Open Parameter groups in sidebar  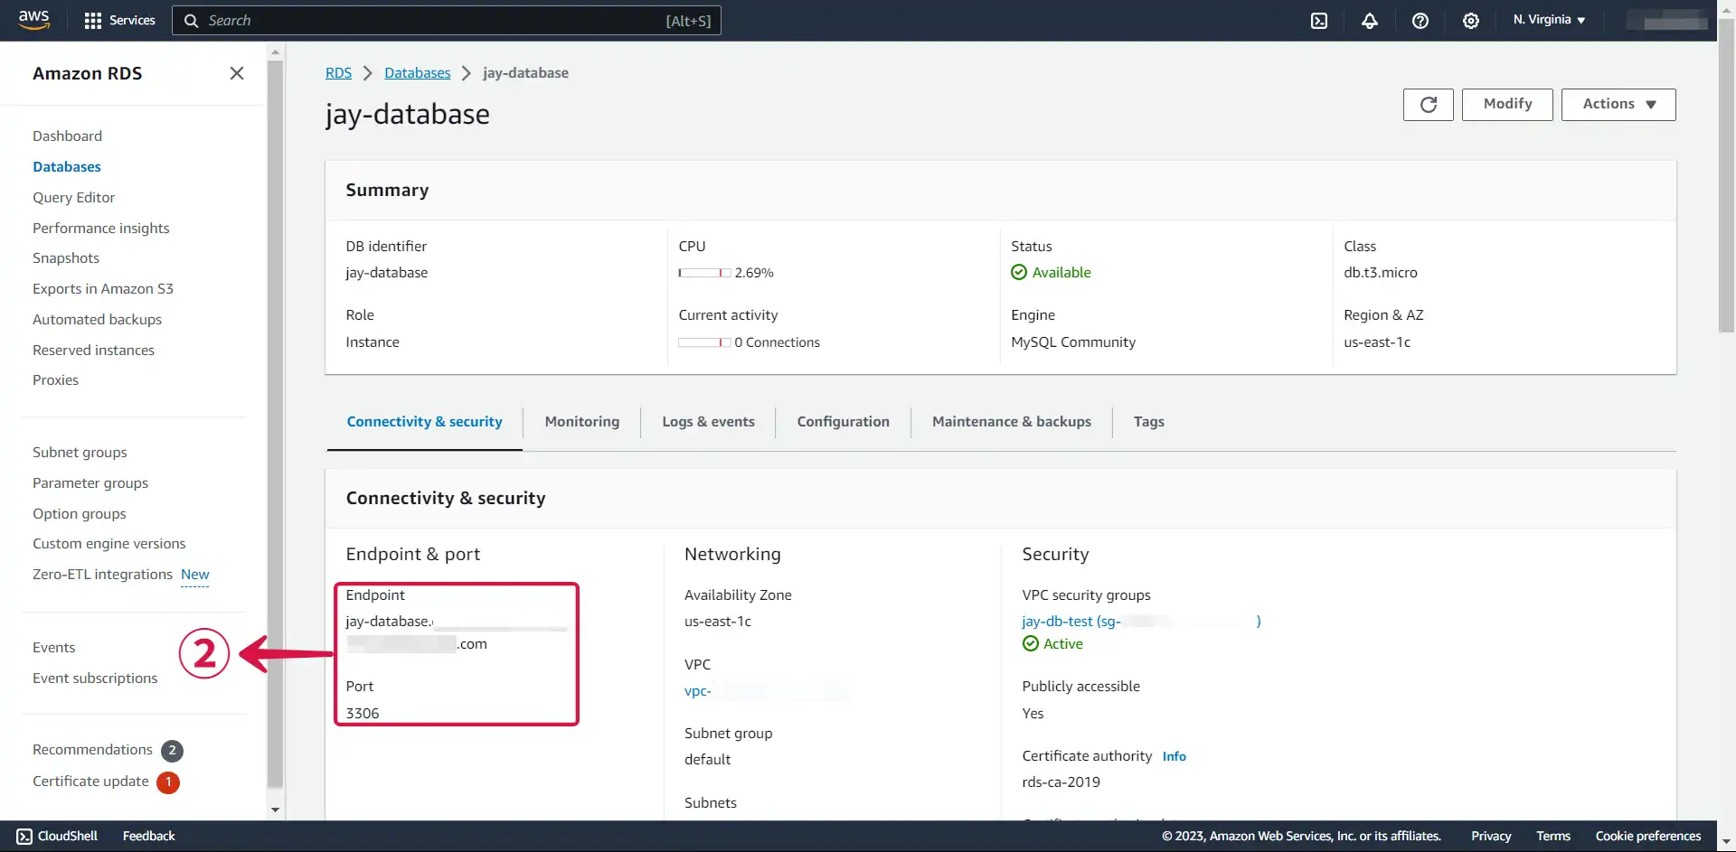90,483
